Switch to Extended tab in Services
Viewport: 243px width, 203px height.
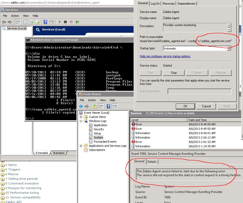(x=42, y=153)
